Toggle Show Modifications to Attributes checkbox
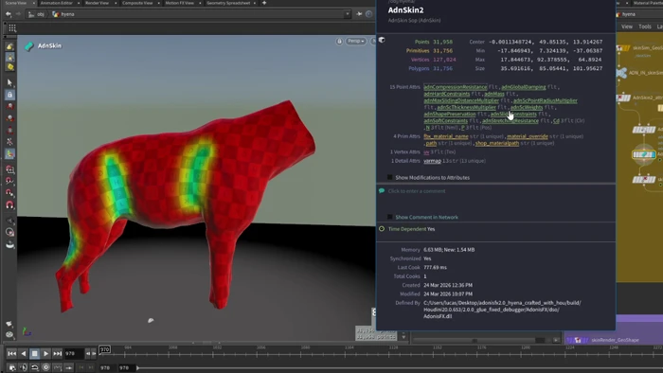 click(390, 177)
